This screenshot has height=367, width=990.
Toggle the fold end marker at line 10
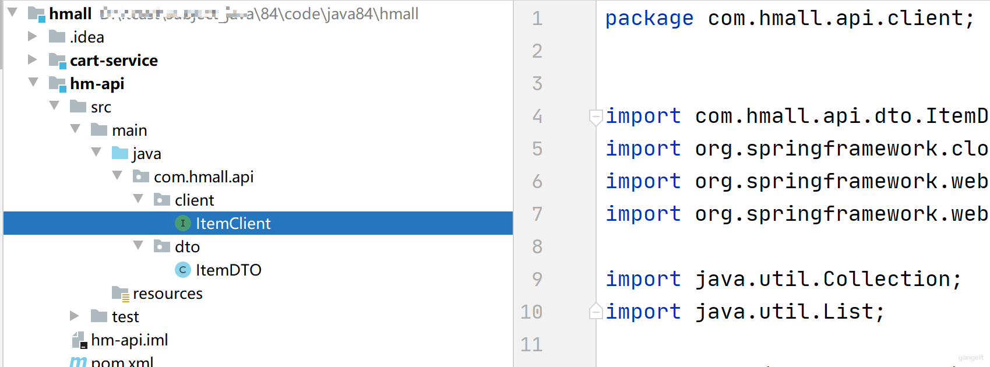click(596, 311)
